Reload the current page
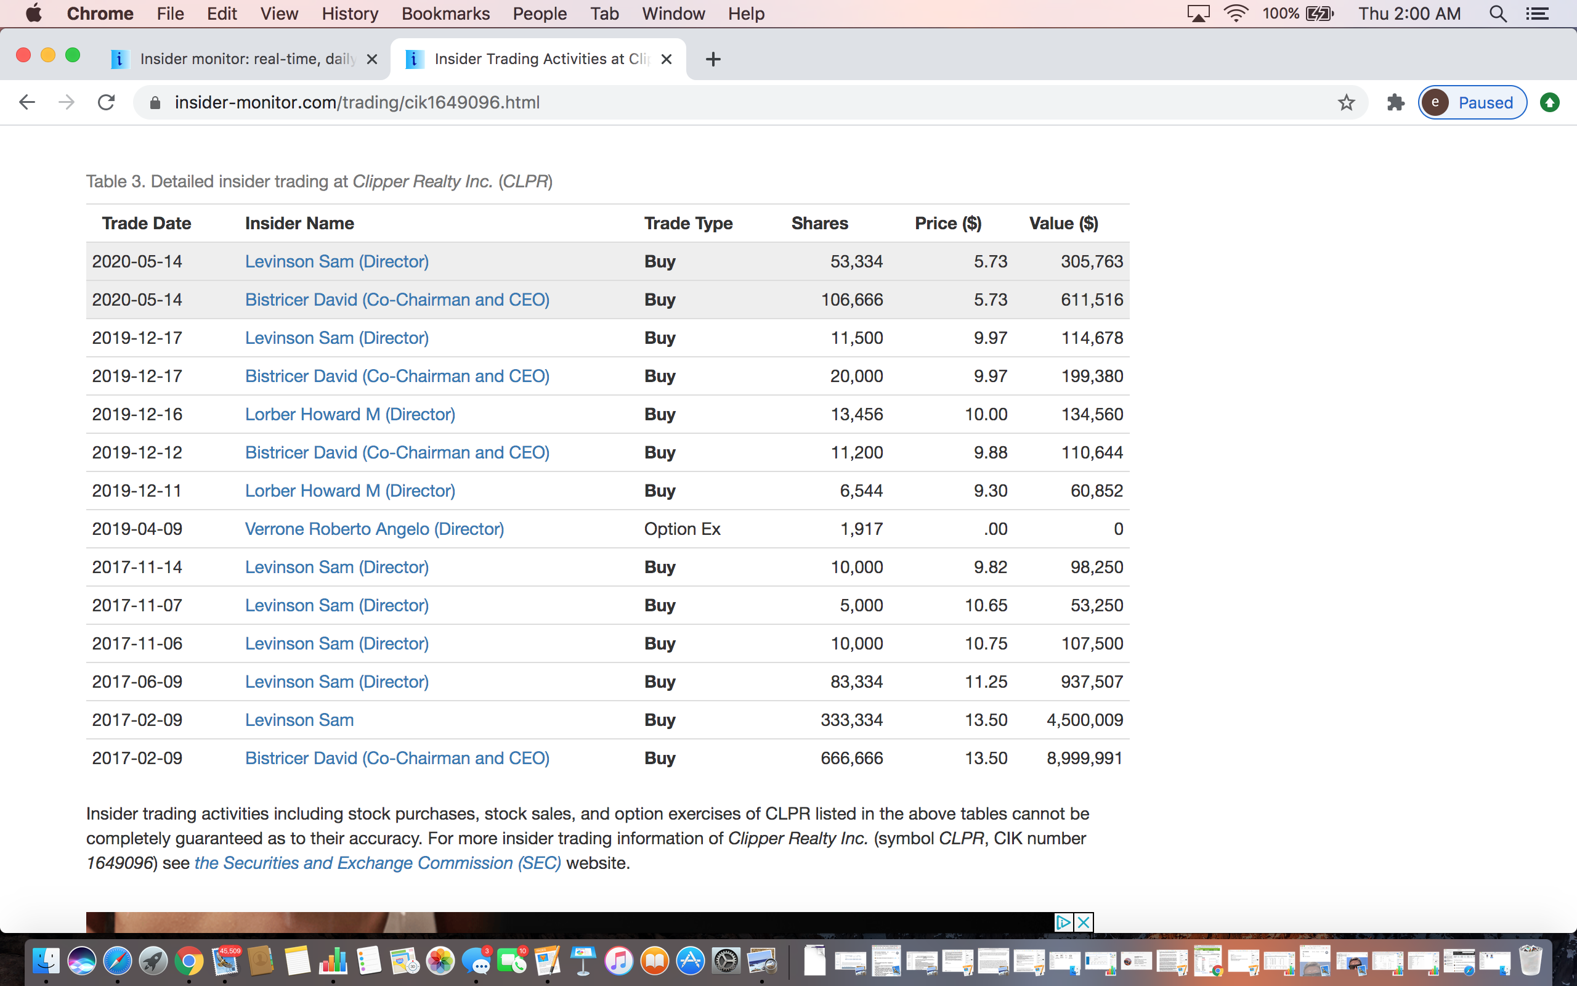The width and height of the screenshot is (1577, 986). [106, 102]
